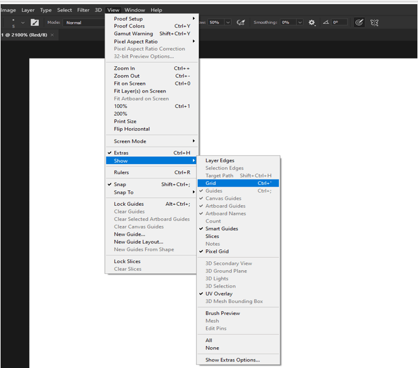Expand the Flow percentage dropdown
418x368 pixels.
pos(227,23)
